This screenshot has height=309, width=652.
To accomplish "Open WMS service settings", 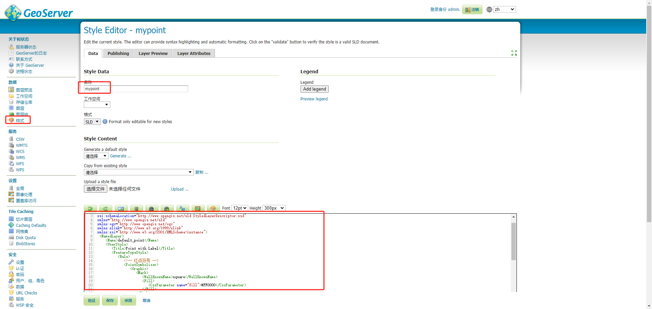I will point(20,158).
